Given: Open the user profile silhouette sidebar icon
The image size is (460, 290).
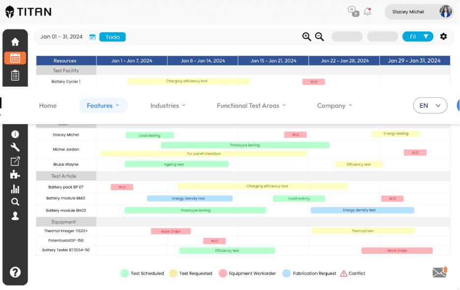Looking at the screenshot, I should click(15, 216).
